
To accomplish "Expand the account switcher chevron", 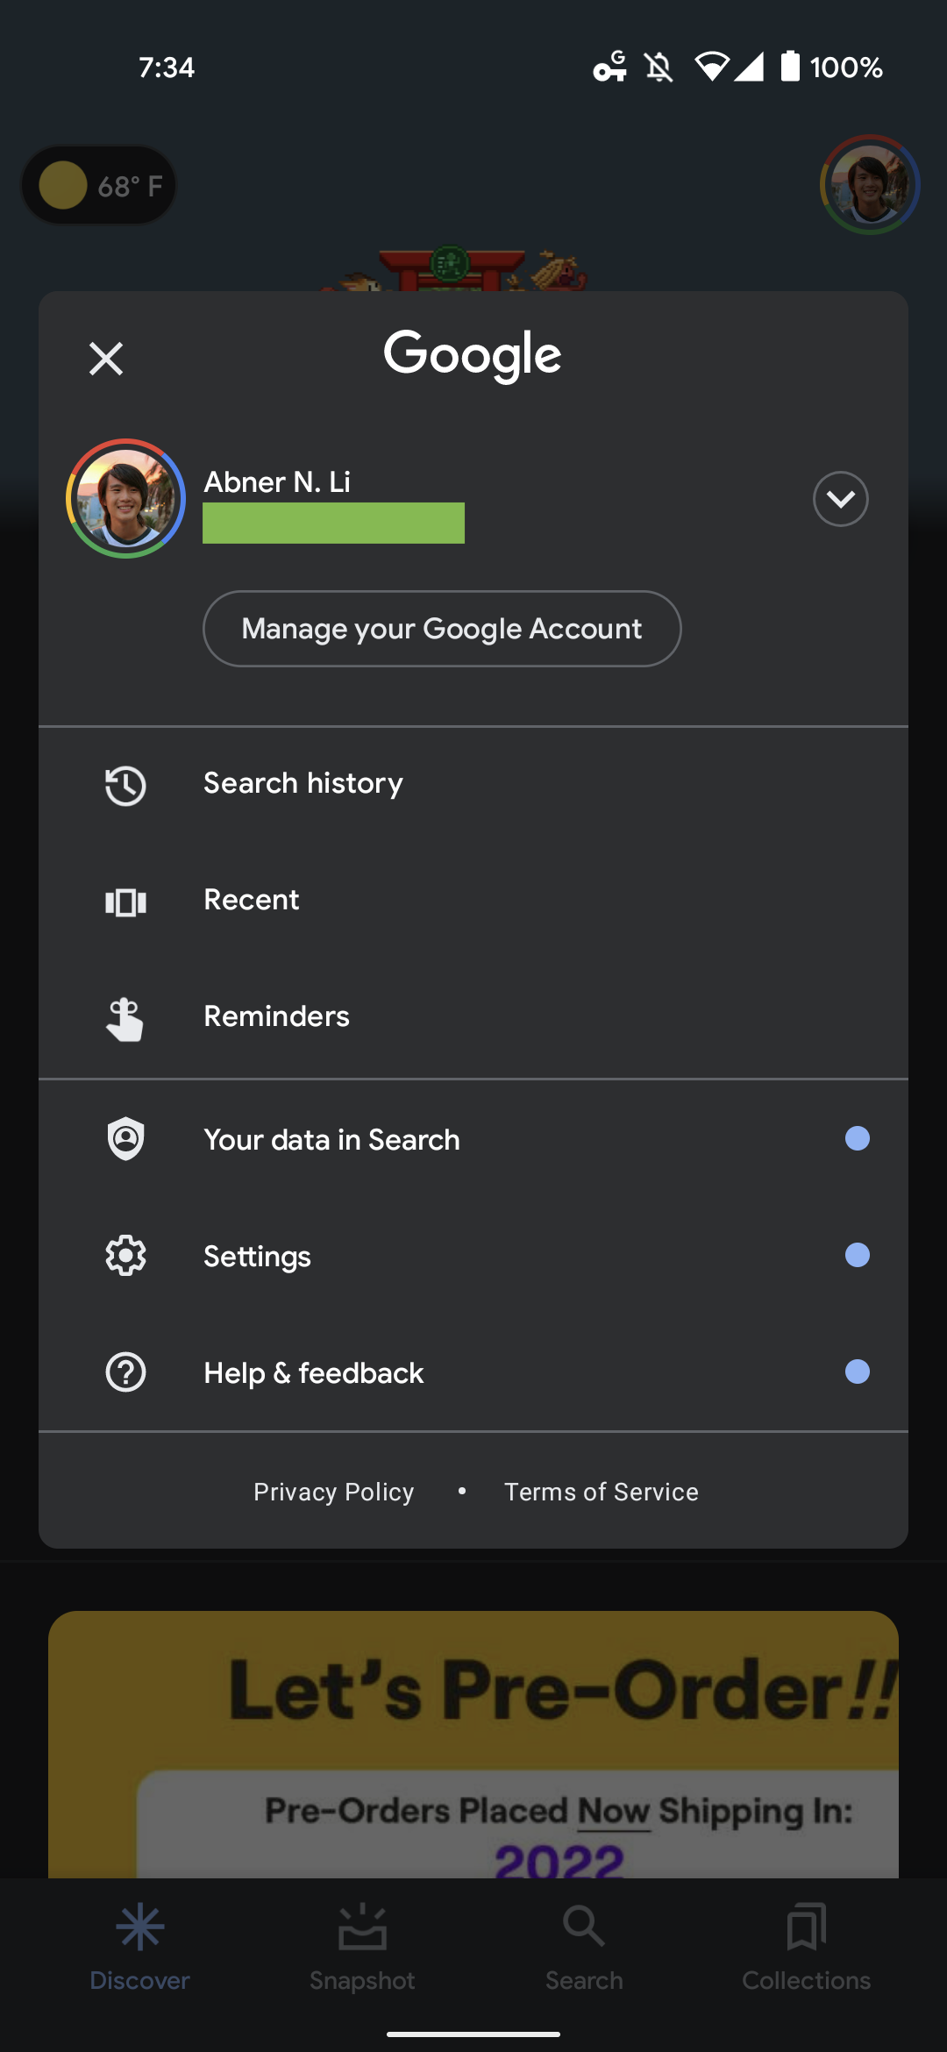I will (x=840, y=499).
